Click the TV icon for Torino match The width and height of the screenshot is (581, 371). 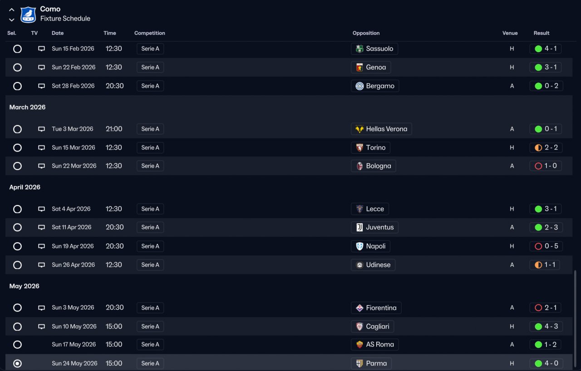[41, 148]
